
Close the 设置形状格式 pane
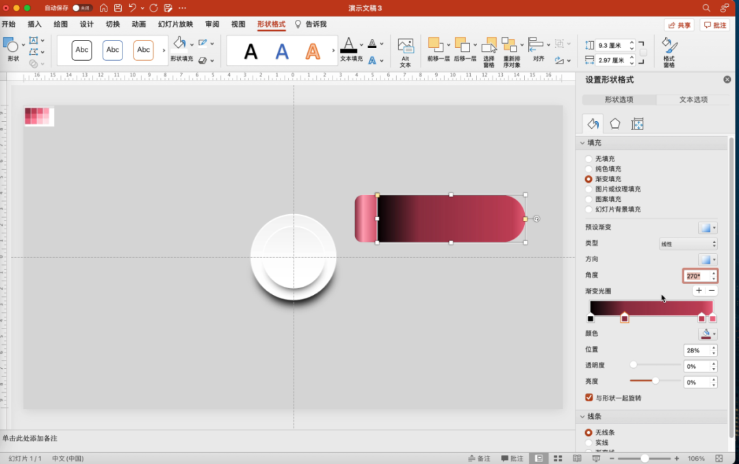(727, 79)
